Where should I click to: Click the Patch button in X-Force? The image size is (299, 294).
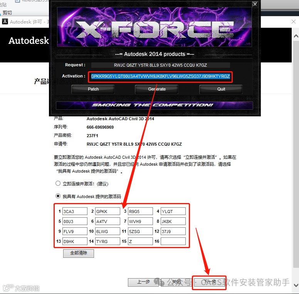(x=93, y=89)
